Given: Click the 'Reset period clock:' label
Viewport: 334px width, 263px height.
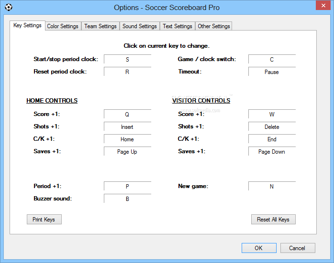Looking at the screenshot, I should (60, 72).
